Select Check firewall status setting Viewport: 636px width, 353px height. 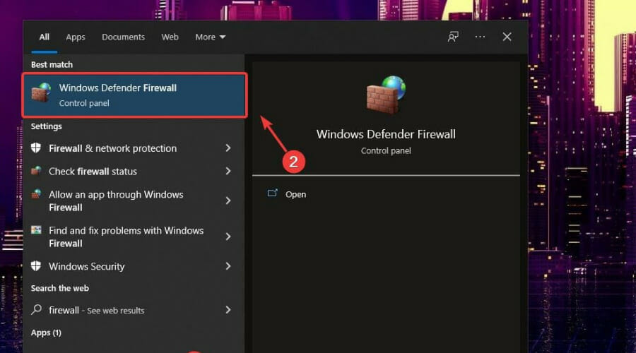(134, 171)
